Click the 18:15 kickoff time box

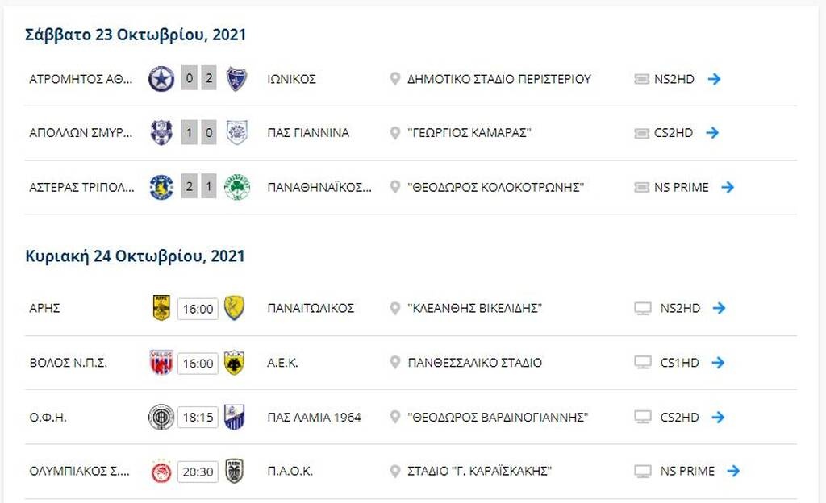tap(198, 418)
